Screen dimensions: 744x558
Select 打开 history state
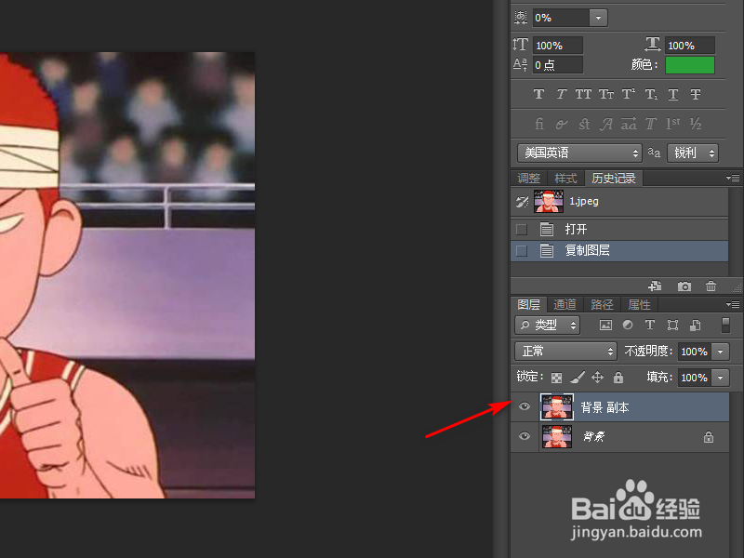(x=619, y=230)
